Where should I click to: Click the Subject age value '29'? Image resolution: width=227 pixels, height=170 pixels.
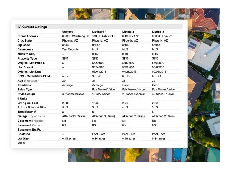click(x=64, y=81)
